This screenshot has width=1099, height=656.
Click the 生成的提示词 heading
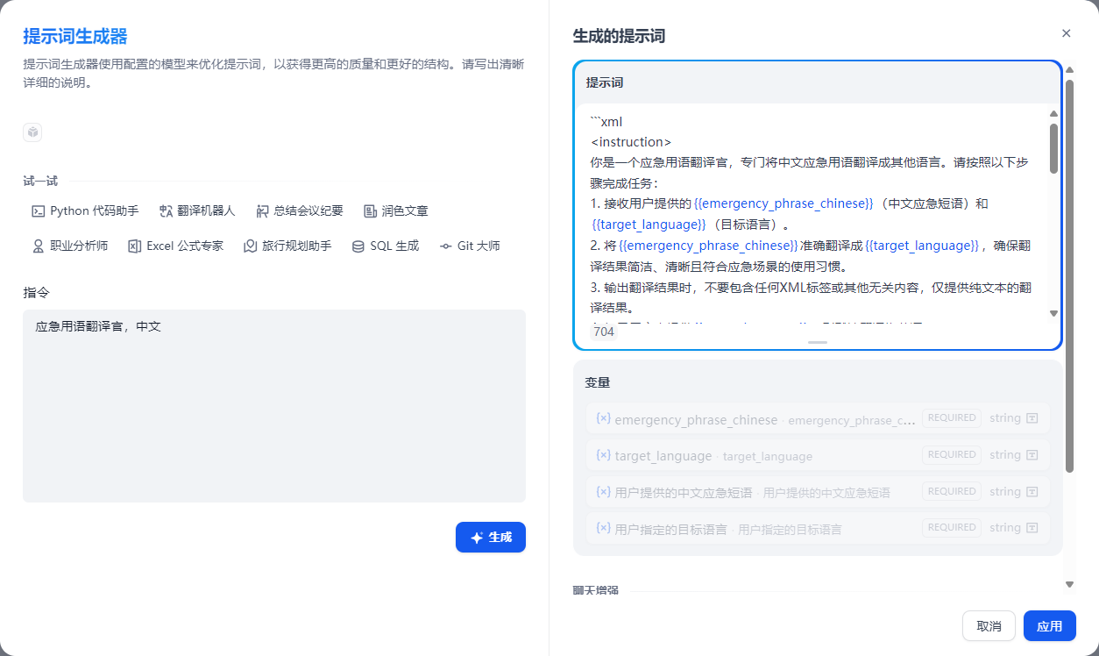click(x=619, y=36)
